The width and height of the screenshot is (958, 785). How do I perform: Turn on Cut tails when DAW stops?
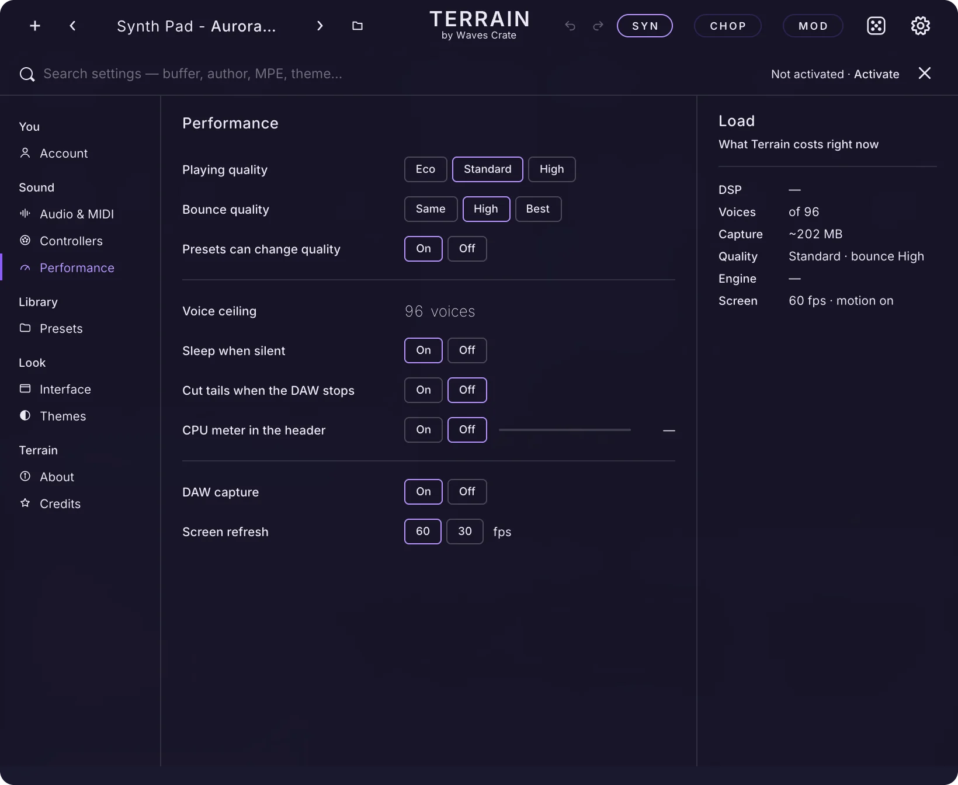click(x=424, y=390)
